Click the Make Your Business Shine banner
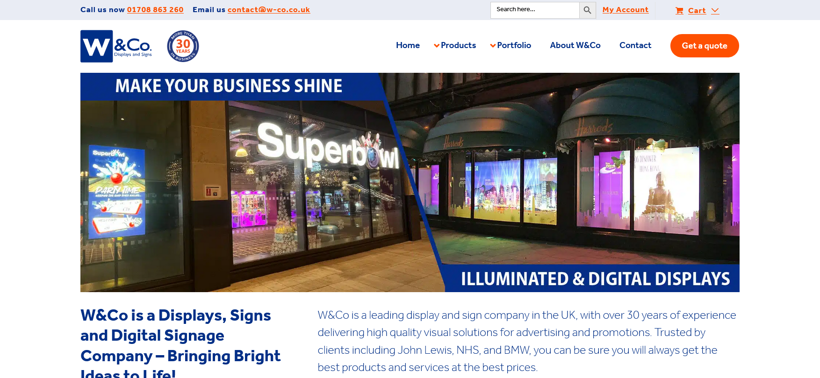820x378 pixels. click(229, 86)
